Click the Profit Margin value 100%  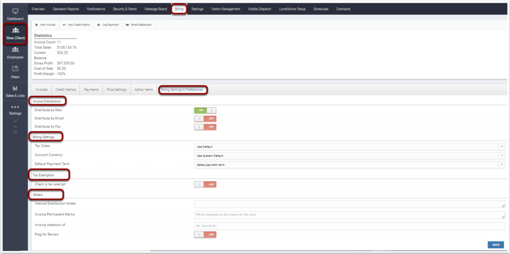pos(61,74)
